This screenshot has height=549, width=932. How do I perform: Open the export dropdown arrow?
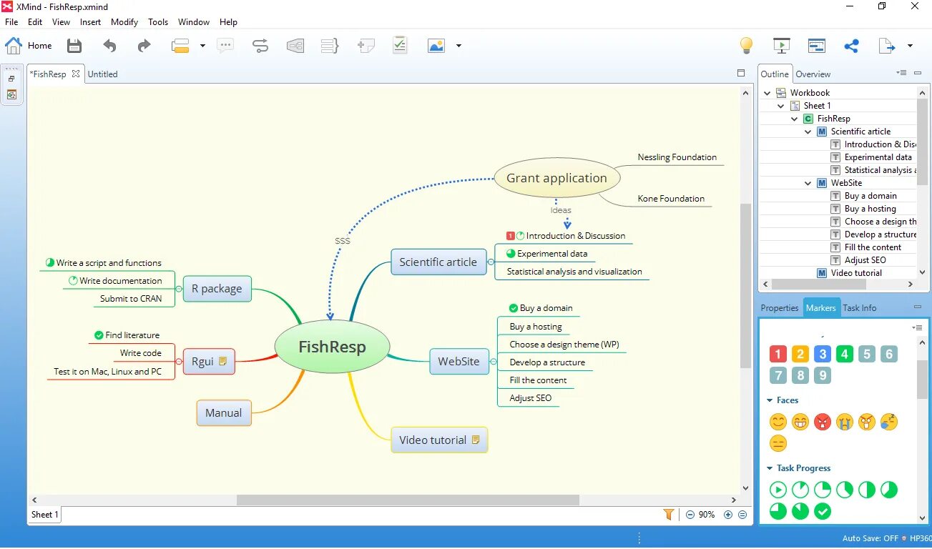point(910,46)
